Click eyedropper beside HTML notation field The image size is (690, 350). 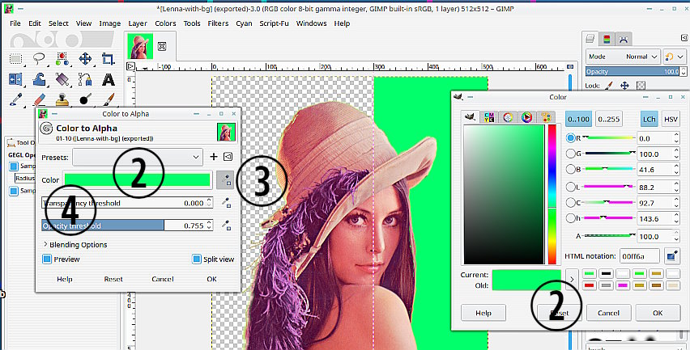[671, 255]
